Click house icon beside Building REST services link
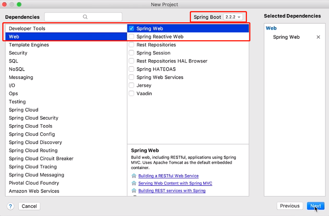This screenshot has width=329, height=216. tap(134, 190)
